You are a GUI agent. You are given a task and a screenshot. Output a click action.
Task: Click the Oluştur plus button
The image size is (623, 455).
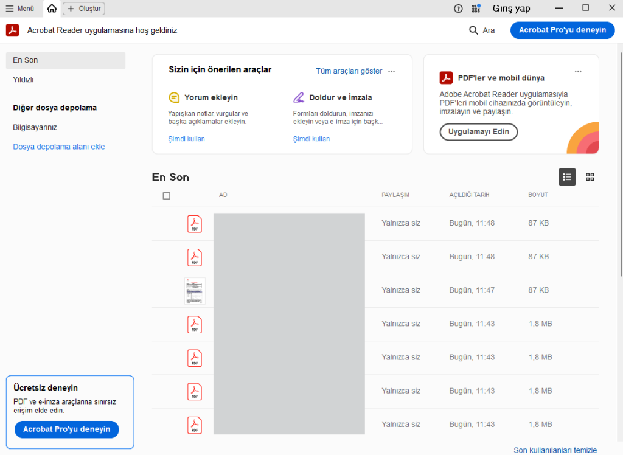click(x=84, y=9)
